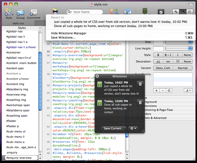The width and height of the screenshot is (197, 163).
Task: Select the combined tools editor view
Action: 183,12
